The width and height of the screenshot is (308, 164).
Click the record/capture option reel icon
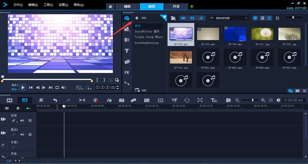95,100
